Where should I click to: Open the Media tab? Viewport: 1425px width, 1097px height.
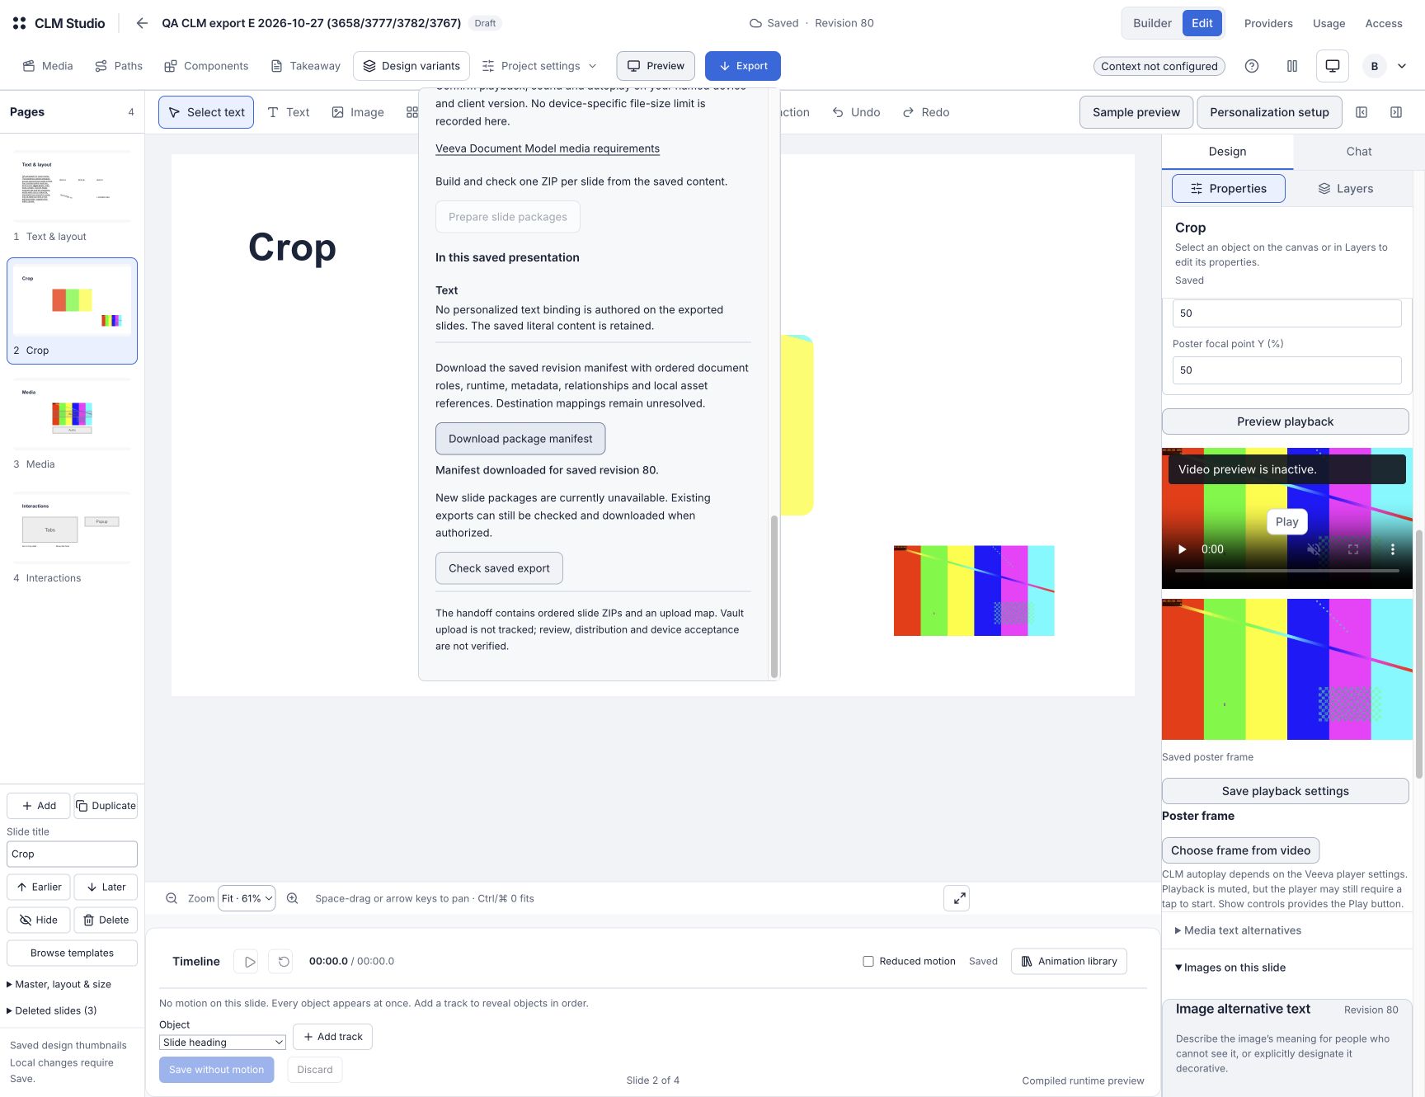[48, 66]
